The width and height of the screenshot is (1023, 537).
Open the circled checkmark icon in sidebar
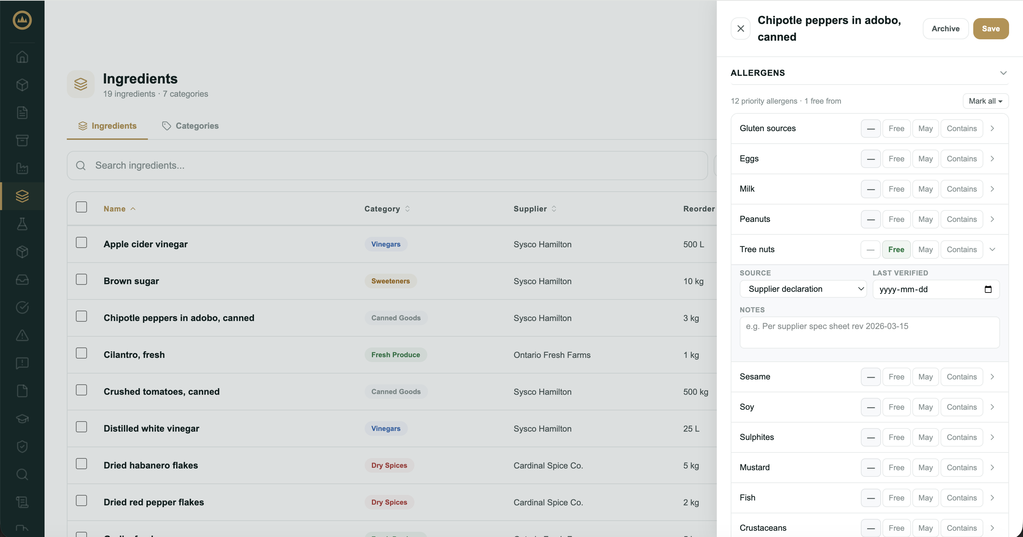pyautogui.click(x=22, y=307)
